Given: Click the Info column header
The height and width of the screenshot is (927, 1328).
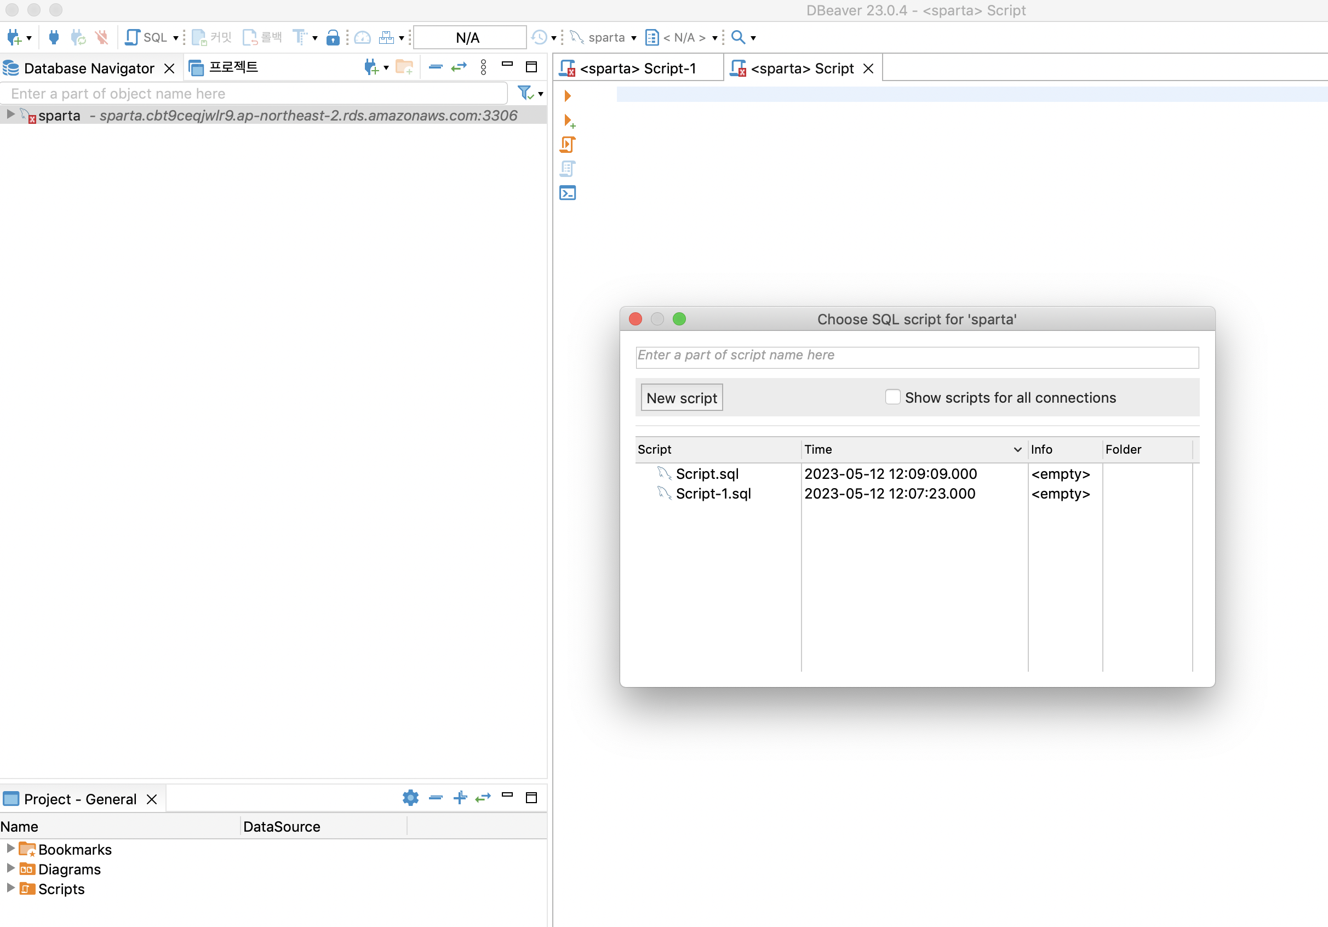Looking at the screenshot, I should pyautogui.click(x=1065, y=449).
